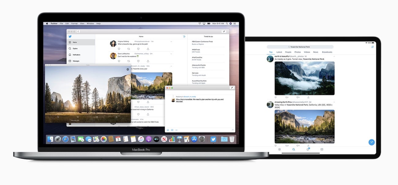Retweet Dave LaMacchia's tweet
This screenshot has height=185, width=398.
(129, 61)
